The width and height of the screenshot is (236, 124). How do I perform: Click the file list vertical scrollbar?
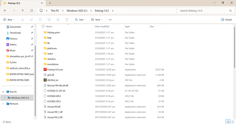234,48
